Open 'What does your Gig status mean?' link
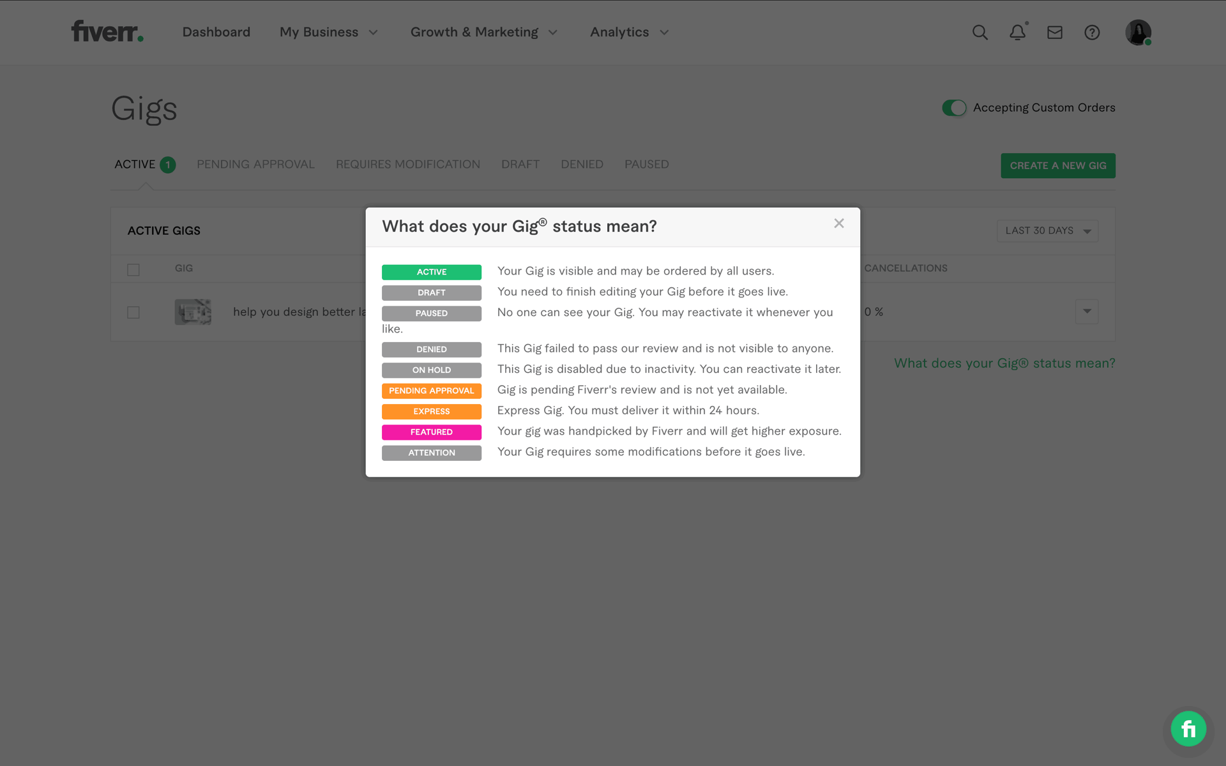Viewport: 1226px width, 766px height. point(1004,363)
